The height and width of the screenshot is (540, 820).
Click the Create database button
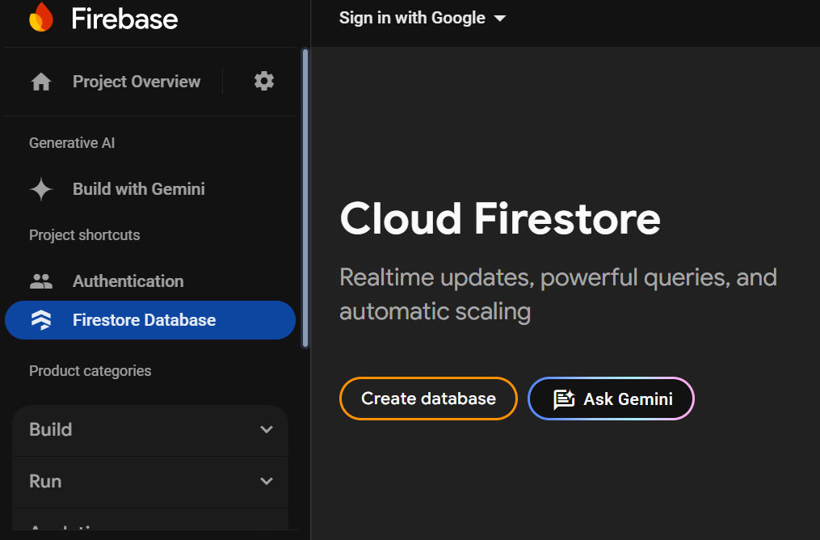(428, 399)
